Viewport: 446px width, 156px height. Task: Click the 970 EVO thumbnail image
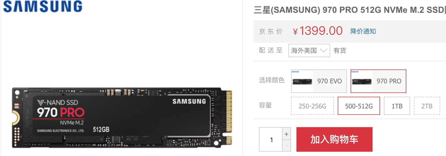pos(302,81)
